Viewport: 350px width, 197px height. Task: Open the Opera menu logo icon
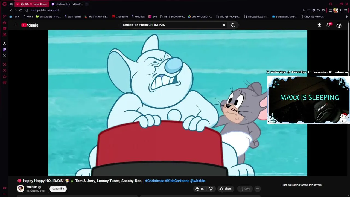(4, 4)
